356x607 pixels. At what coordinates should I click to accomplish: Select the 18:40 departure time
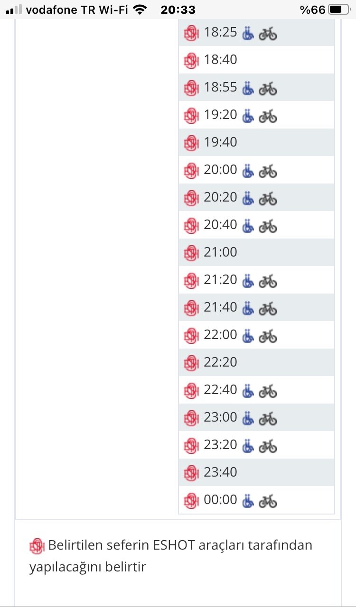pos(220,60)
